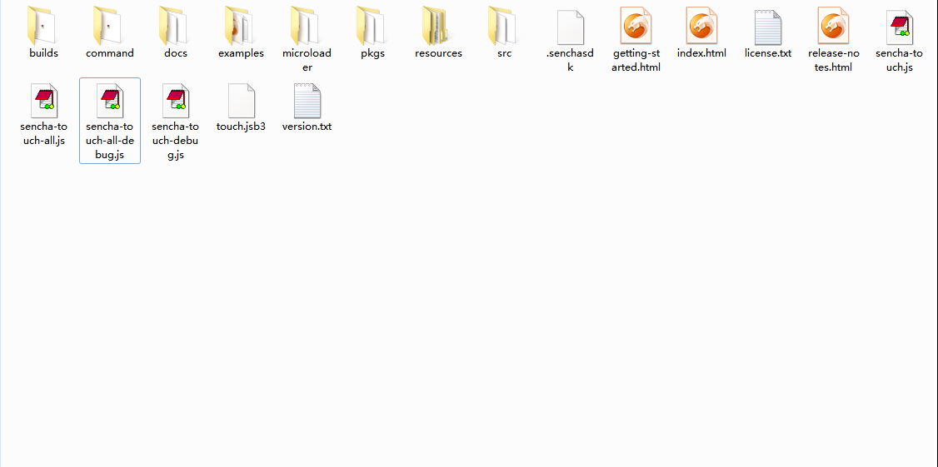Select release-notes.html file icon
The image size is (938, 467).
coord(833,27)
